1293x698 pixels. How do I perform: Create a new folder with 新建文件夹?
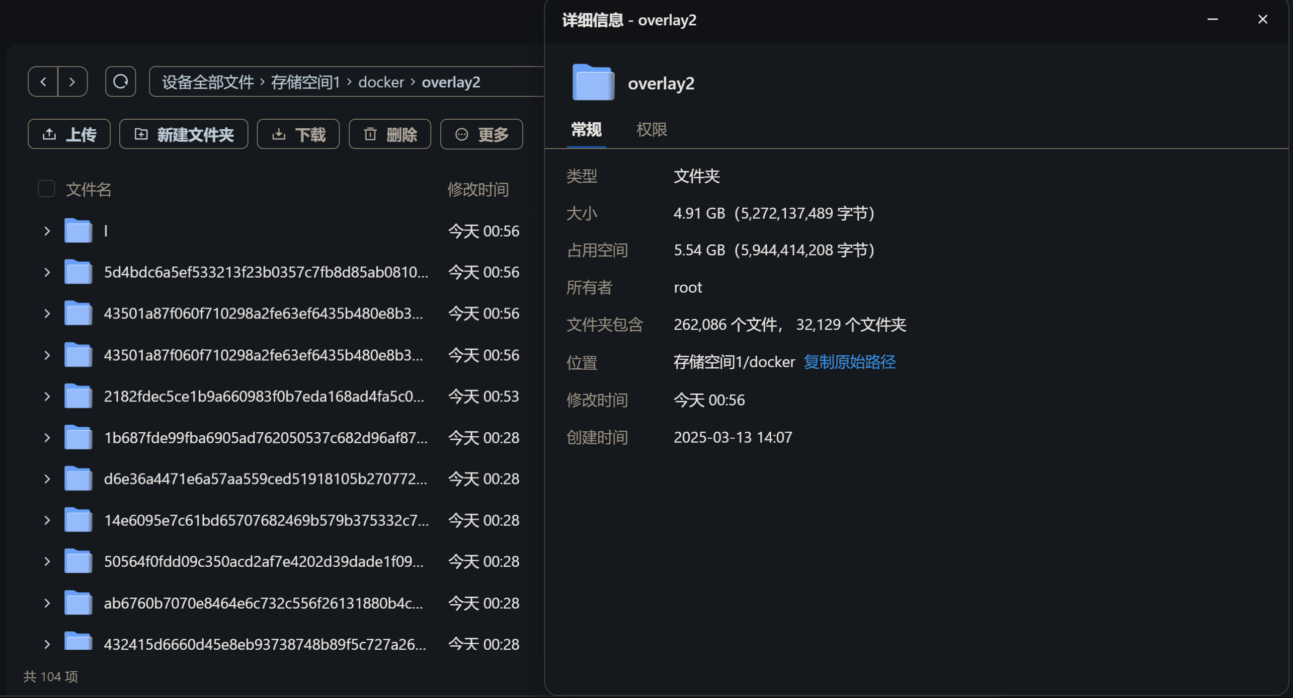pos(184,135)
